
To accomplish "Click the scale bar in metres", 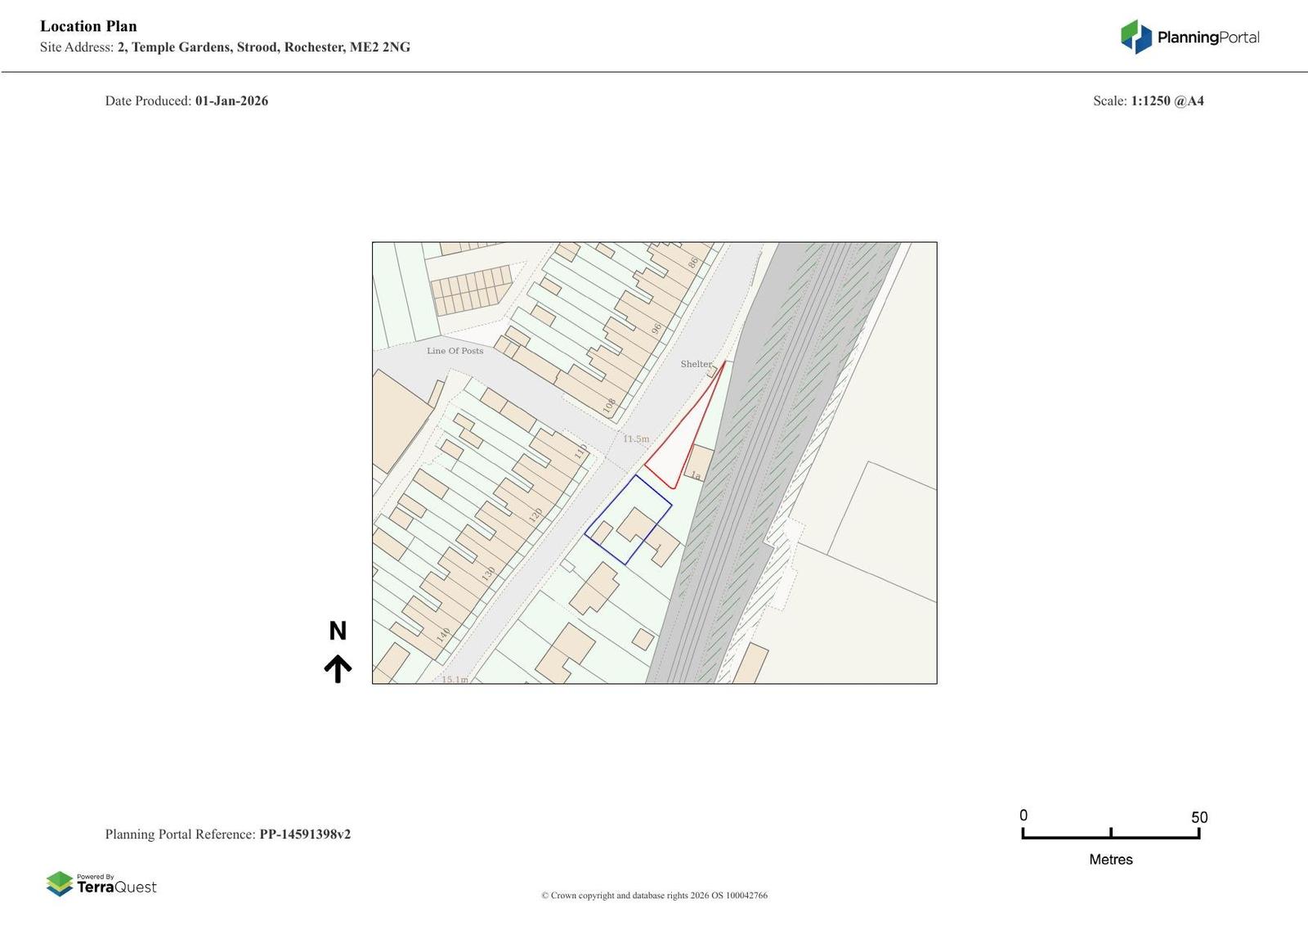I will pyautogui.click(x=1111, y=834).
